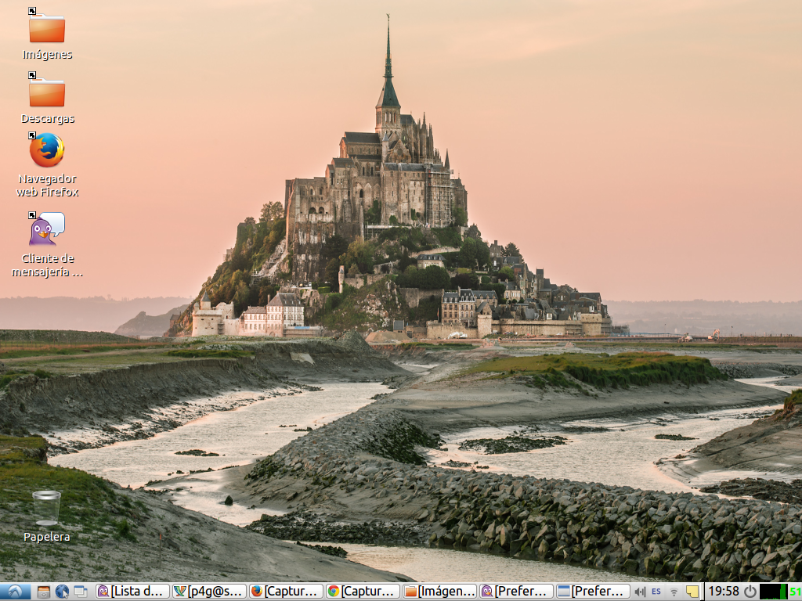Click the CPU usage monitor in panel

pos(773,592)
